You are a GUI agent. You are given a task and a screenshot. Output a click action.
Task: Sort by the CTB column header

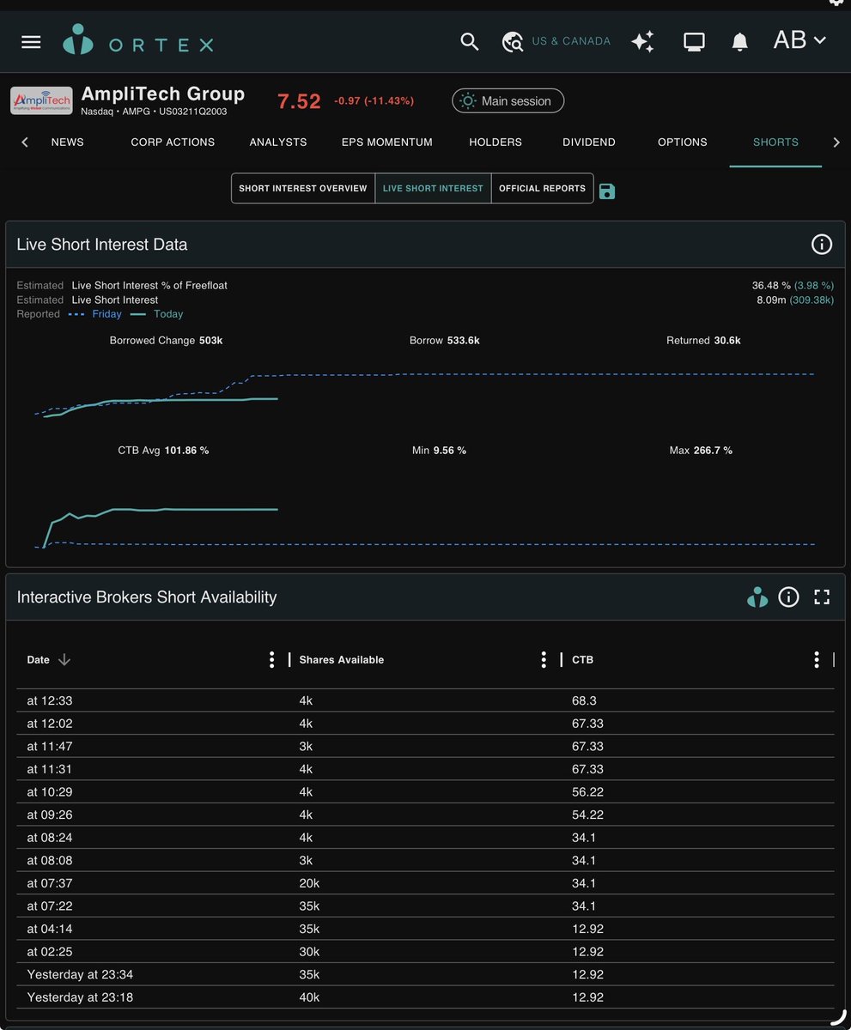click(x=582, y=660)
